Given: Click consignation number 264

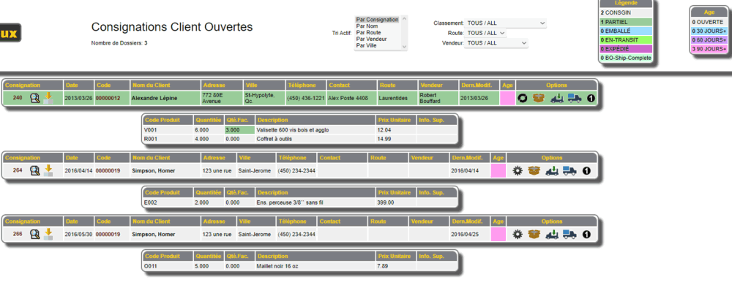Looking at the screenshot, I should pyautogui.click(x=18, y=170).
